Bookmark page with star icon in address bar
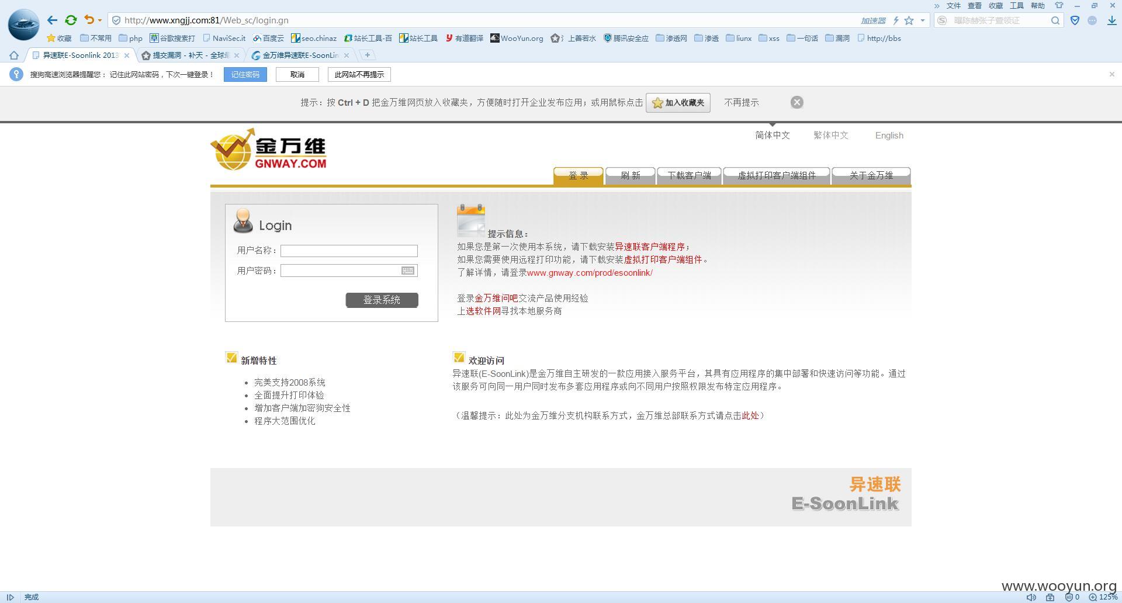 [909, 20]
